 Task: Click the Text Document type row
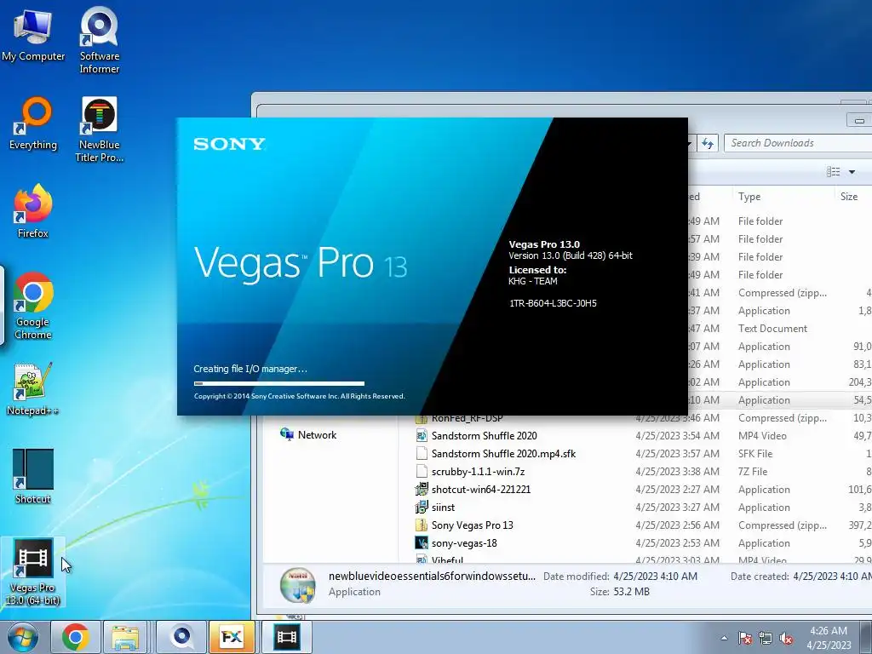click(772, 329)
